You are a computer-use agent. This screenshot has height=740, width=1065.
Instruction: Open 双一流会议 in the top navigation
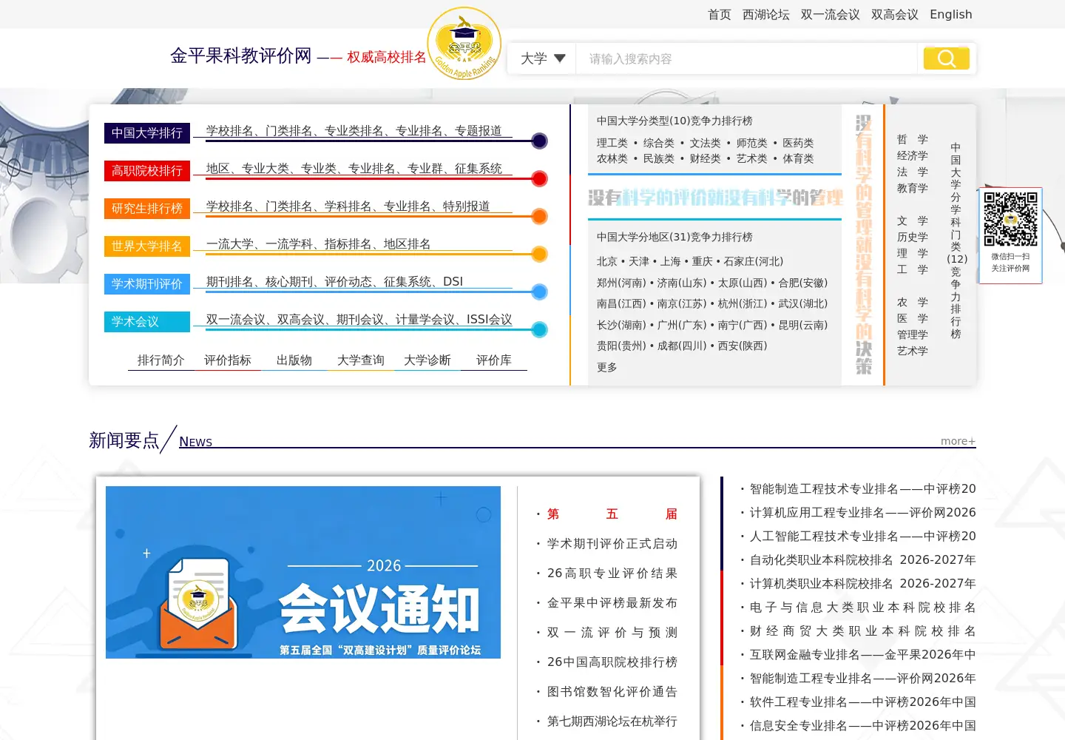click(x=830, y=15)
